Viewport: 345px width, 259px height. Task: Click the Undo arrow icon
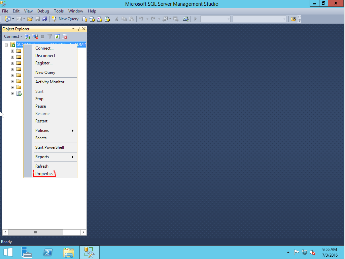(141, 19)
